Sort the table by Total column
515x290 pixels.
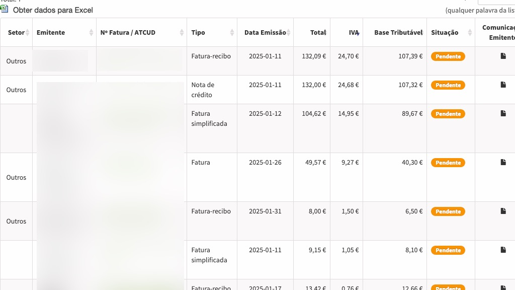[318, 33]
